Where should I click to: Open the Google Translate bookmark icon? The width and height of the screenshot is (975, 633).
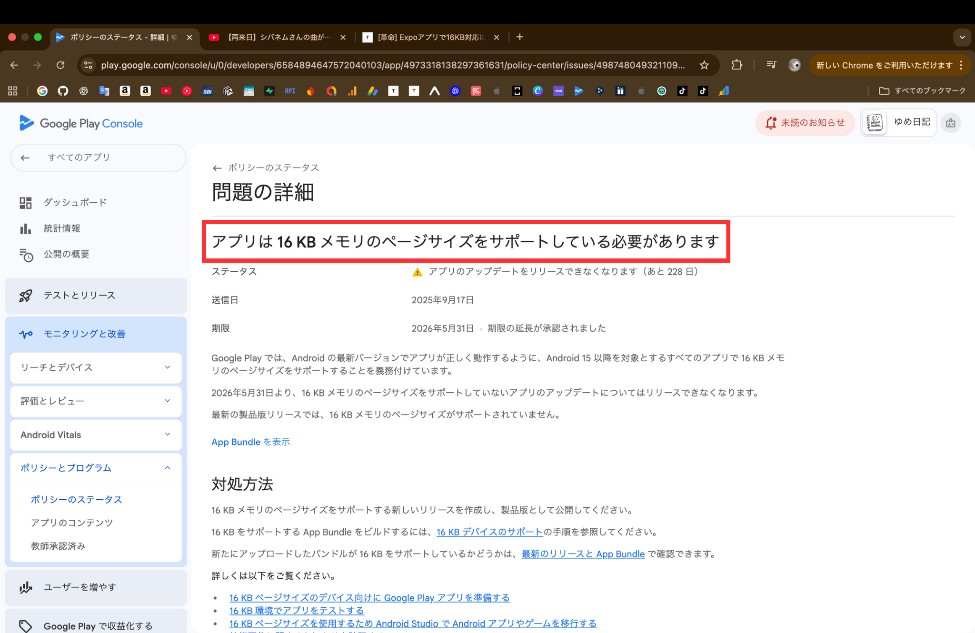[104, 91]
